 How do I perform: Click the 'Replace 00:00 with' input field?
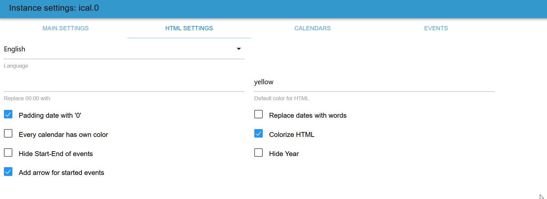pyautogui.click(x=124, y=84)
